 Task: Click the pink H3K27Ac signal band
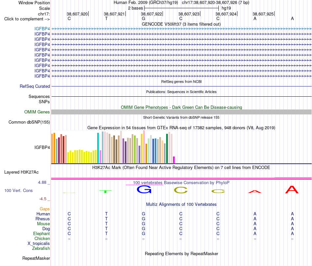click(x=181, y=178)
